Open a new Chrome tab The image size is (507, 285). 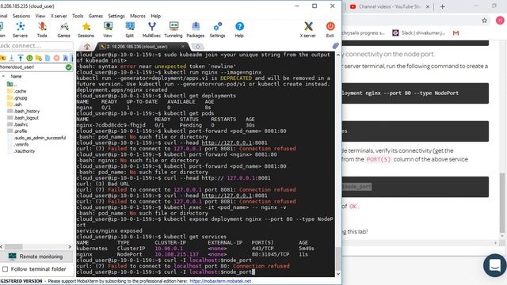pos(442,6)
